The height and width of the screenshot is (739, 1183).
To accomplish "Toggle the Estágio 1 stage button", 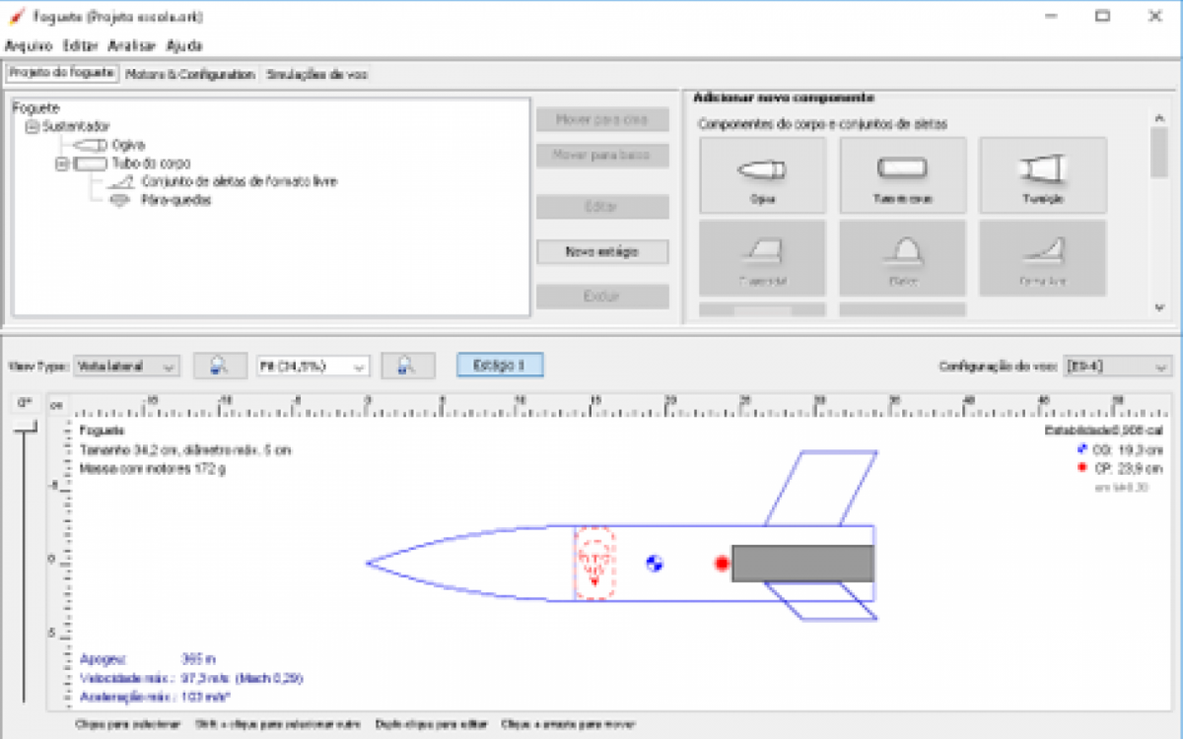I will [500, 366].
